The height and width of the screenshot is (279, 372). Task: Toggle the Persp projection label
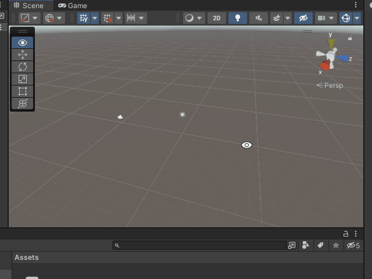(330, 85)
